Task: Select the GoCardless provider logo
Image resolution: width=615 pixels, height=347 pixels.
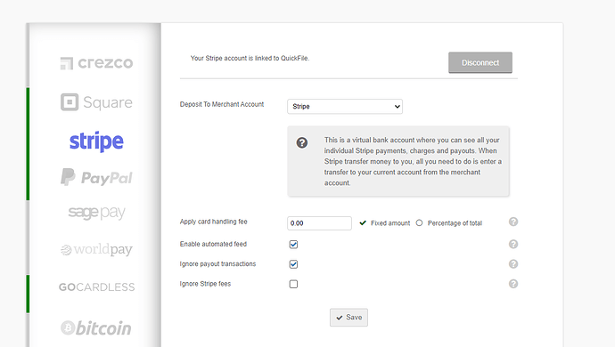Action: coord(96,287)
